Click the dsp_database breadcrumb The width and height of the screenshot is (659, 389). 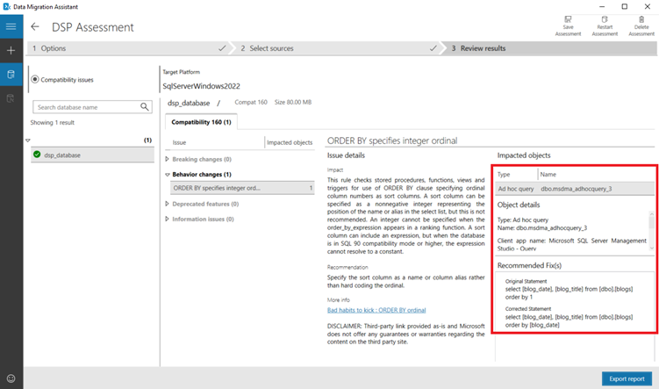[189, 103]
